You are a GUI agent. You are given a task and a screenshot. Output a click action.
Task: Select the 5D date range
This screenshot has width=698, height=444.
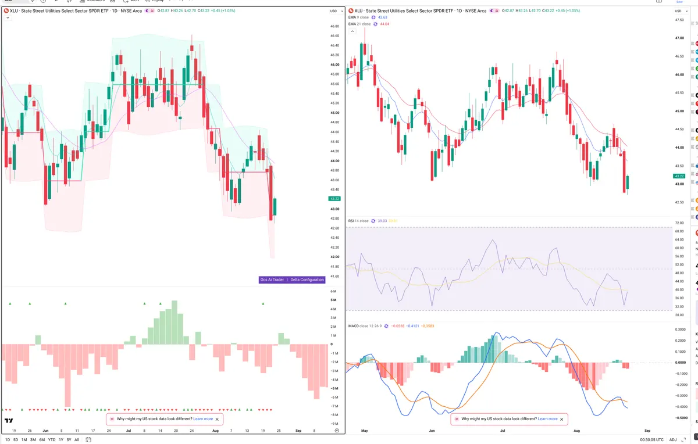[x=16, y=439]
